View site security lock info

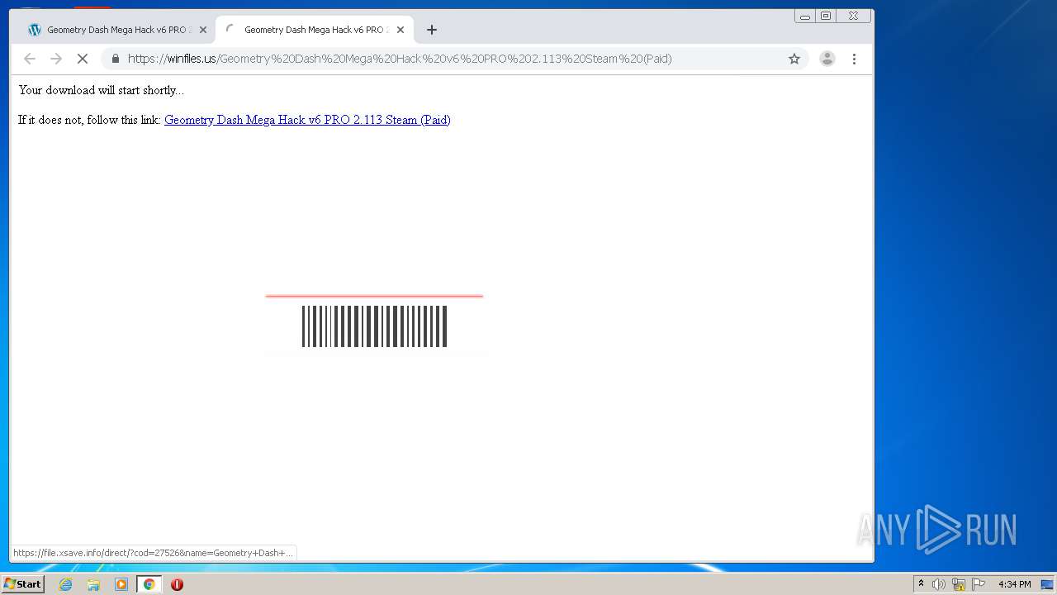[115, 59]
